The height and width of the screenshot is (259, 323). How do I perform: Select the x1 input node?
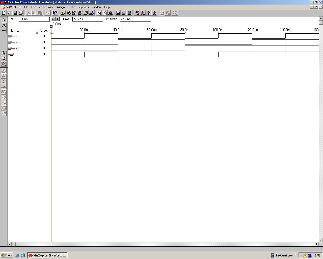14,48
